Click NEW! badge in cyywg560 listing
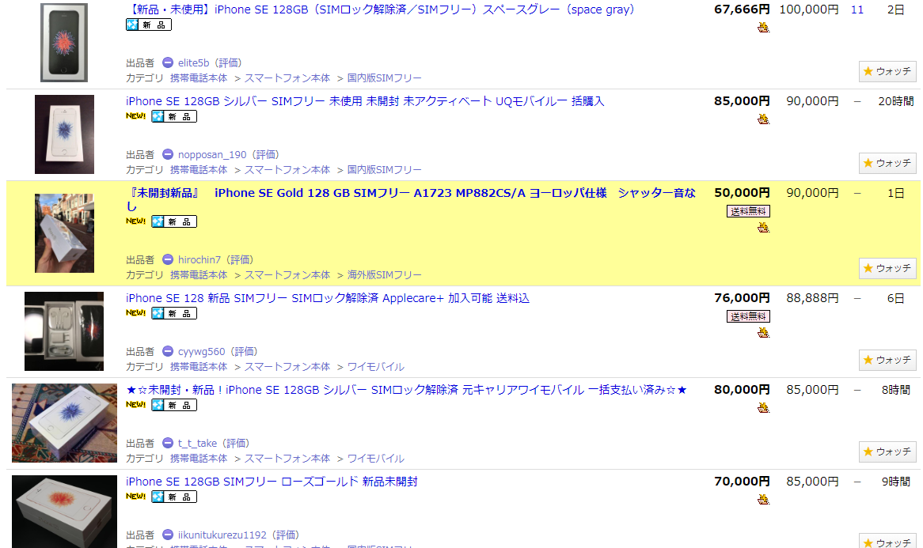 136,313
